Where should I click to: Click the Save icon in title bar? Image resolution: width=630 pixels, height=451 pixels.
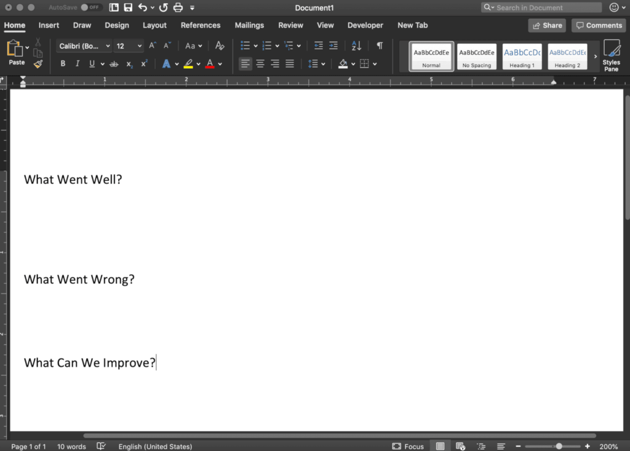(128, 7)
